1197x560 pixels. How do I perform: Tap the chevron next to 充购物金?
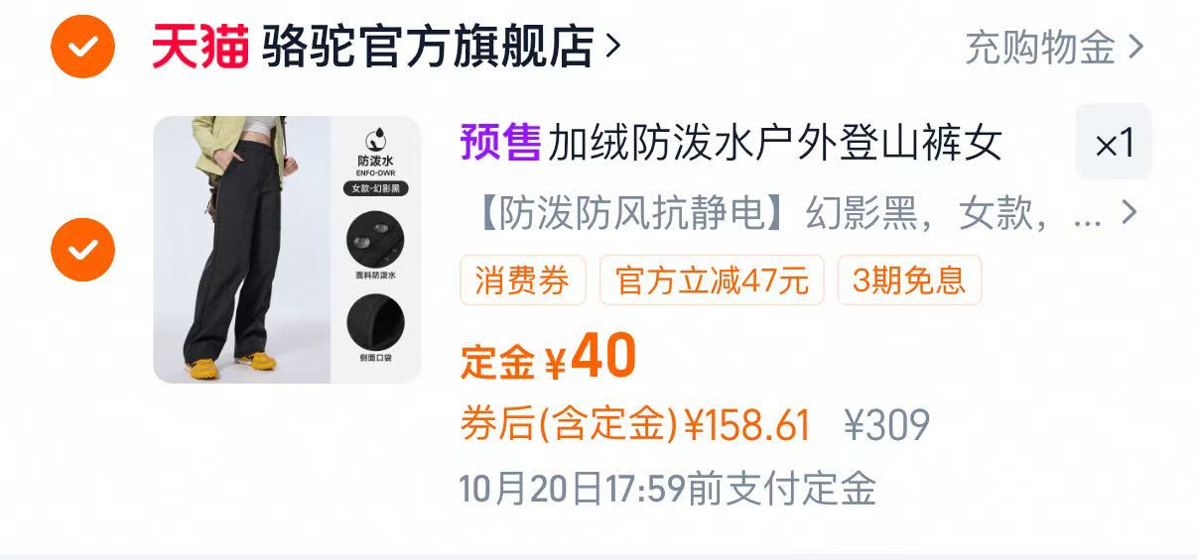(x=1135, y=47)
